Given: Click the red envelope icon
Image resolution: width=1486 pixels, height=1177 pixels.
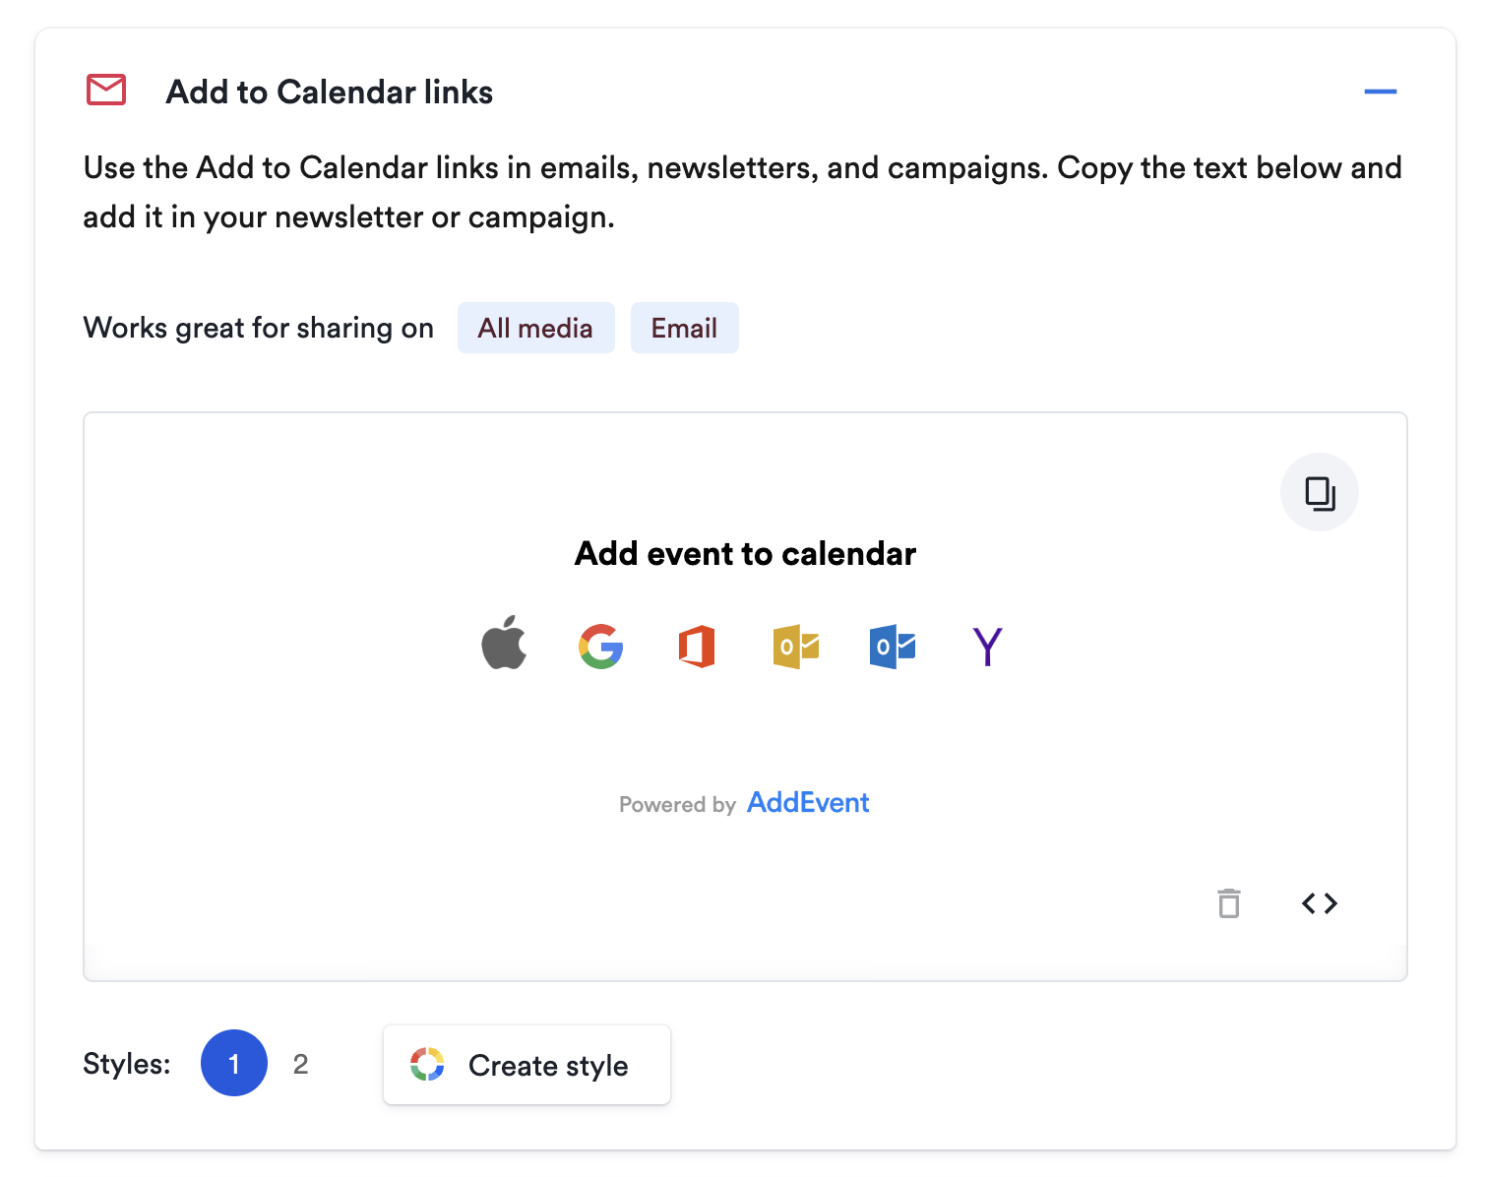Looking at the screenshot, I should tap(106, 90).
